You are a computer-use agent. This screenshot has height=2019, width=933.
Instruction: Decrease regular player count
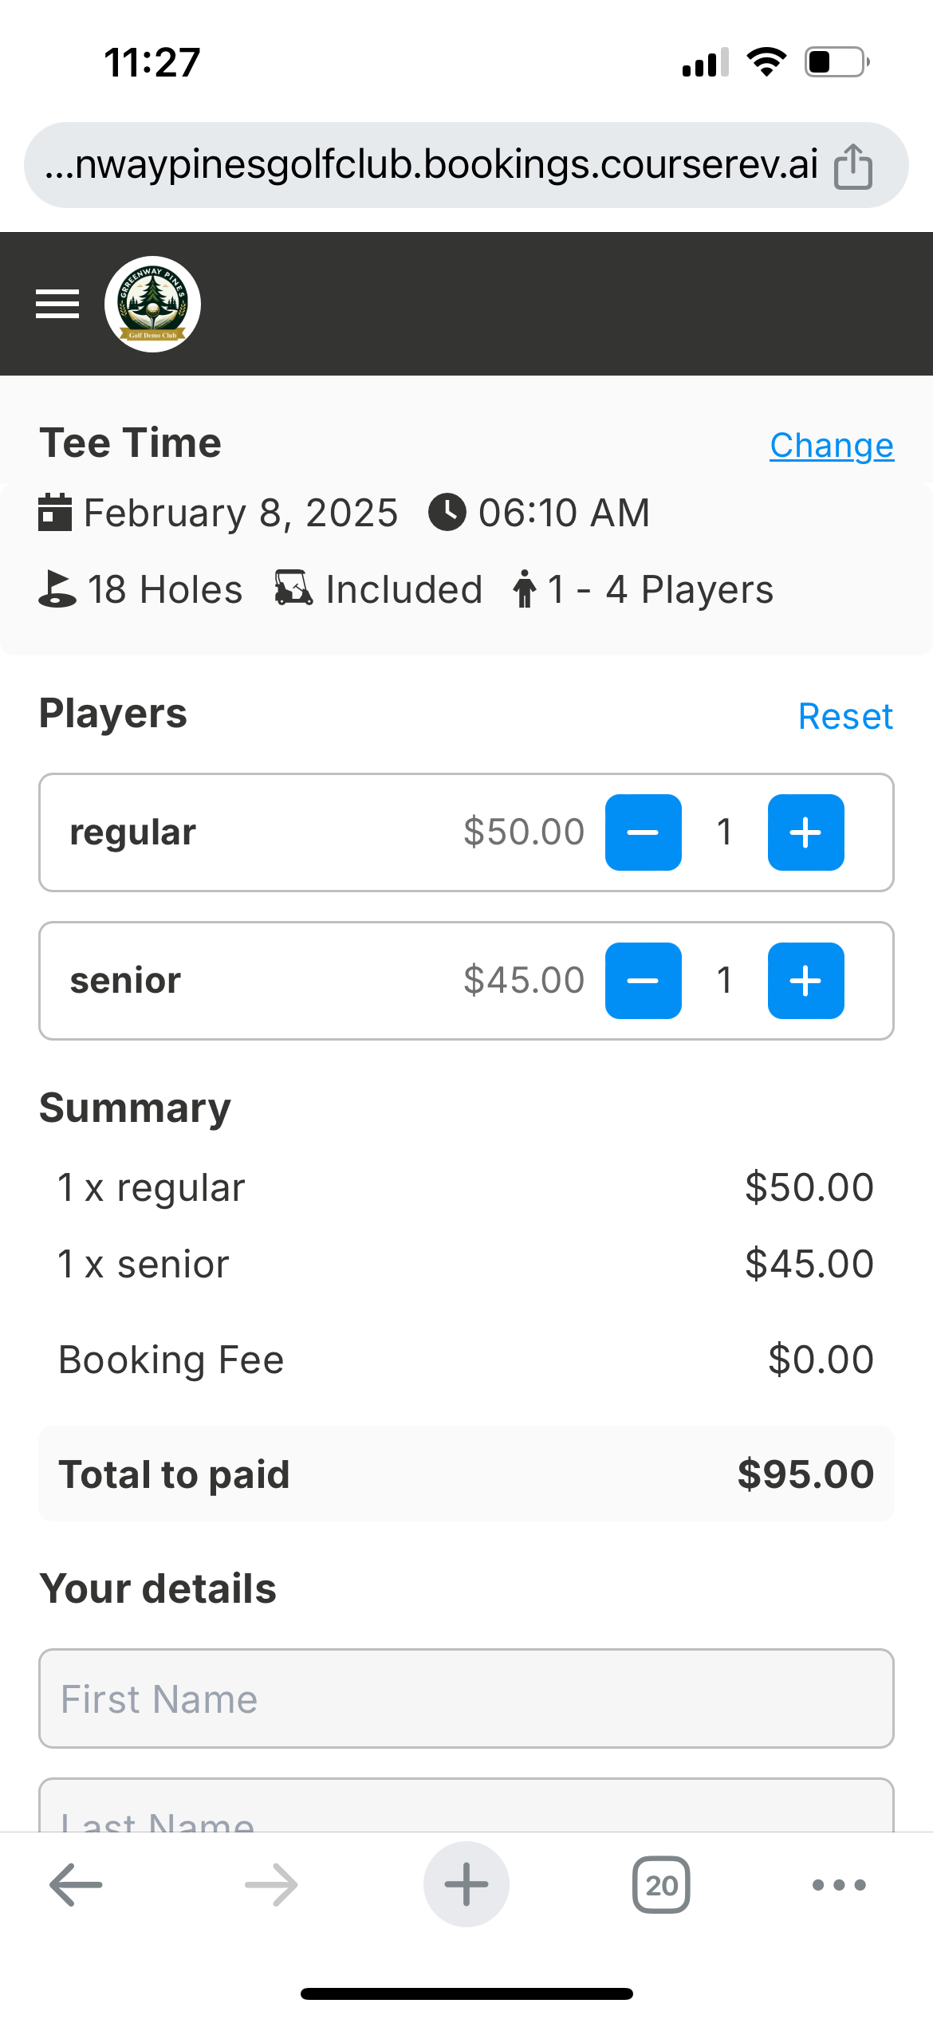643,832
